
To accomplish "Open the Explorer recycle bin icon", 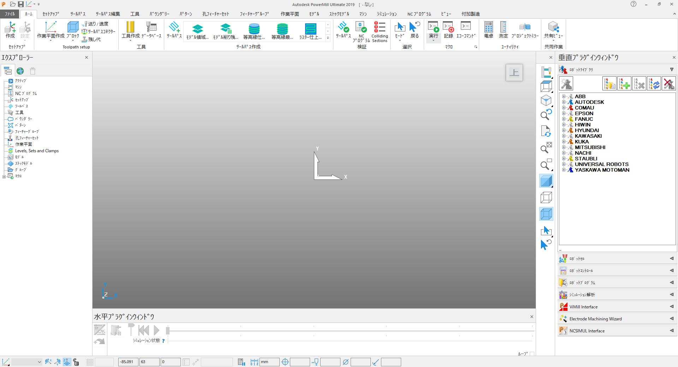I will [33, 71].
